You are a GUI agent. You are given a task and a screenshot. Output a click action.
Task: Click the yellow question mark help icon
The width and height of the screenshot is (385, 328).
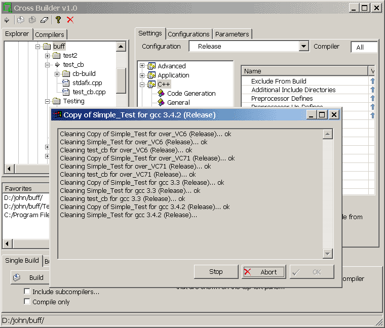pyautogui.click(x=58, y=20)
